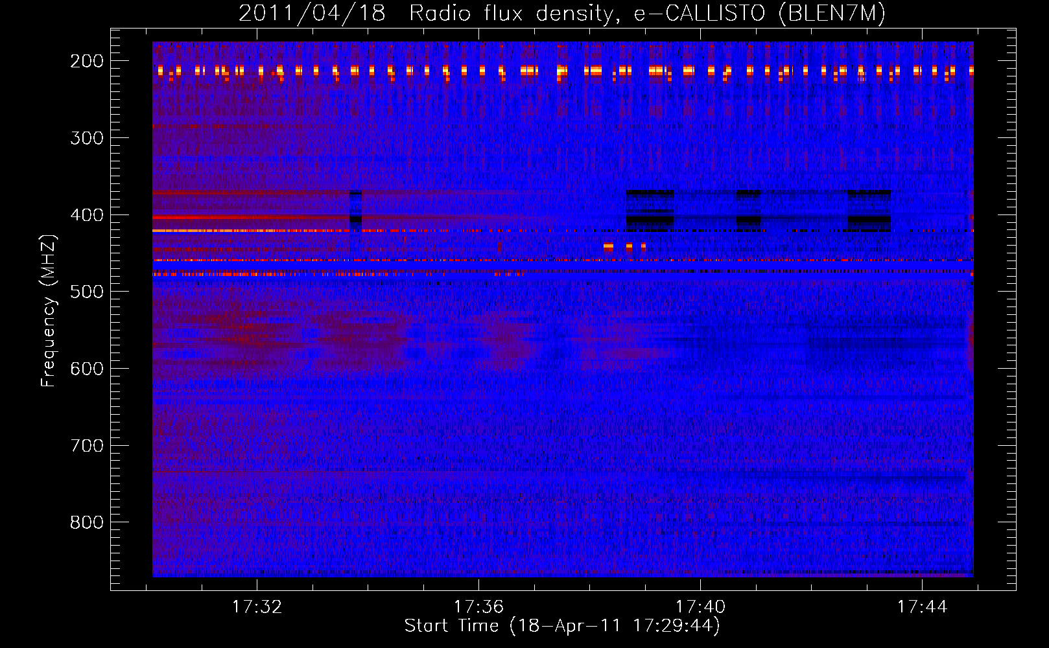The image size is (1049, 648).
Task: Click the 600 frequency tick label
Action: click(x=87, y=369)
